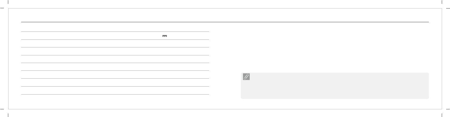450x117 pixels.
Task: Select the third row of the table
Action: pyautogui.click(x=115, y=44)
